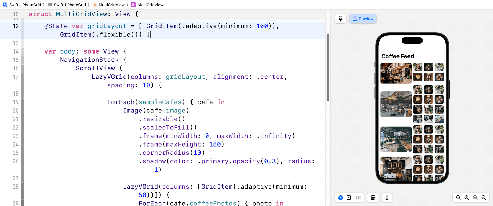
Task: Click .resizable() modifier on line 21
Action: [162, 119]
